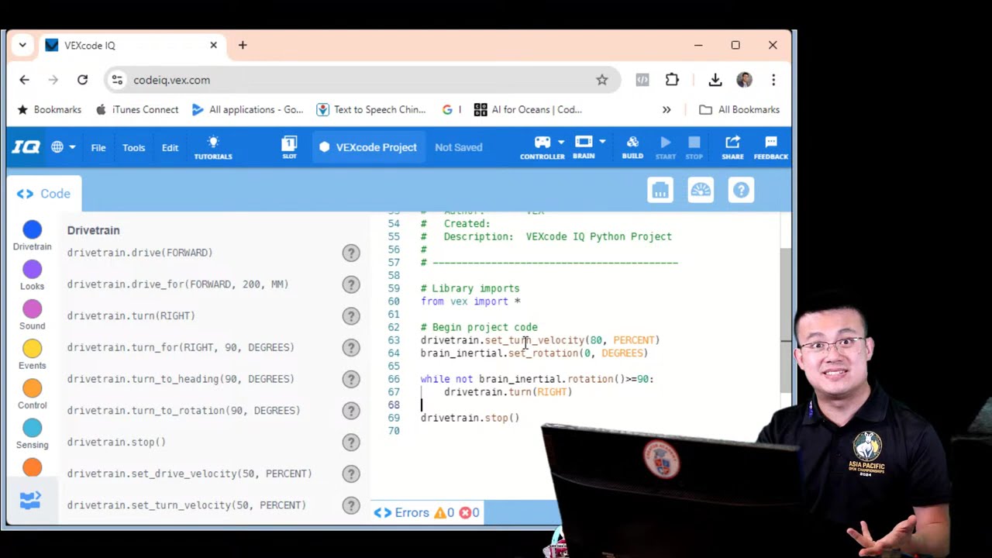This screenshot has width=992, height=558.
Task: Bookmark this page with the star
Action: click(601, 80)
